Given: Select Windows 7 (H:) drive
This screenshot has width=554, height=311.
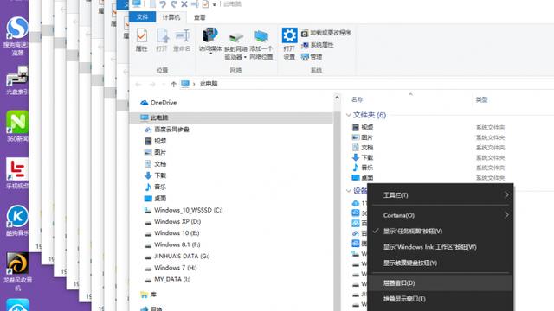Looking at the screenshot, I should click(x=171, y=268).
